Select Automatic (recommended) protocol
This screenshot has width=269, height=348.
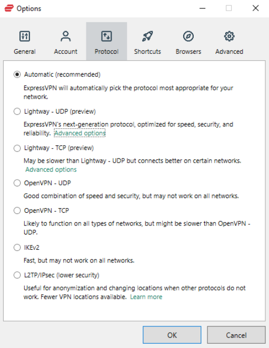(x=17, y=74)
